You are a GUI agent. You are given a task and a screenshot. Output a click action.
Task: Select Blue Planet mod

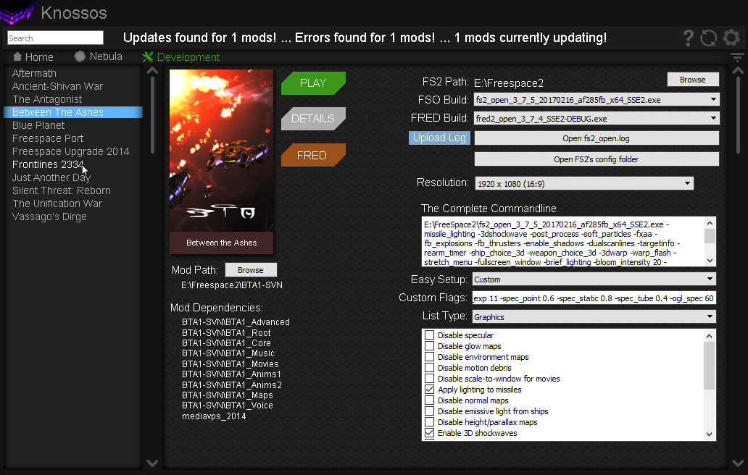tap(38, 125)
